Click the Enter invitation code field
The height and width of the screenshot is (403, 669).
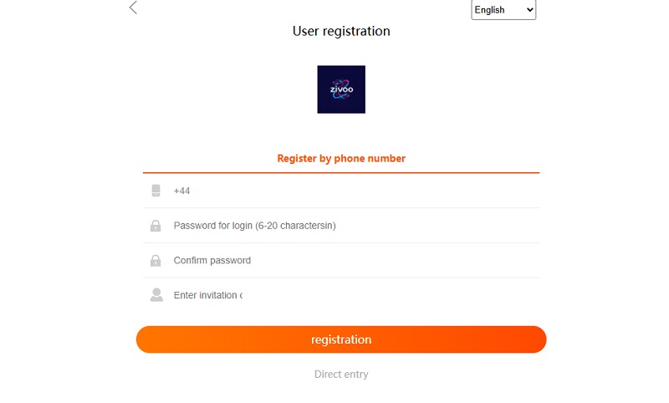[208, 295]
